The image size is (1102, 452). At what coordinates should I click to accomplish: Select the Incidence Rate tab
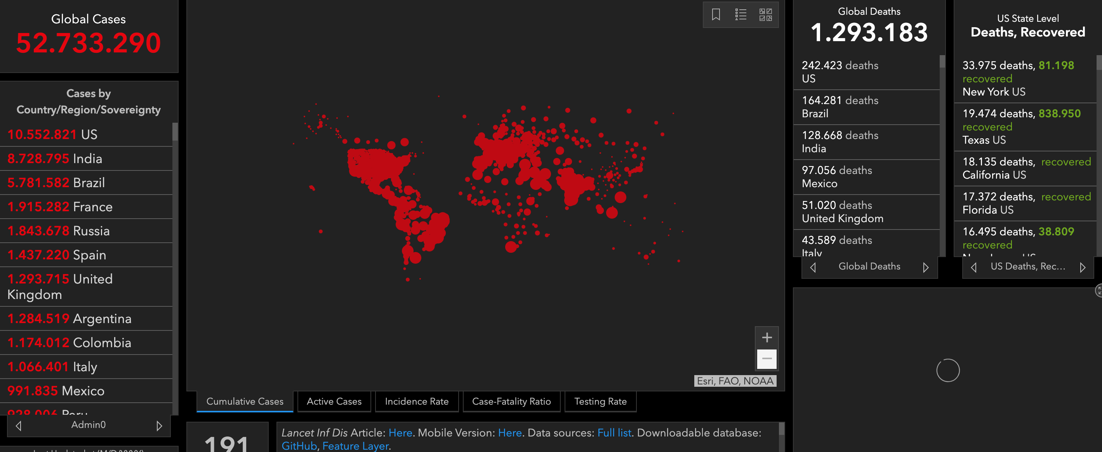tap(416, 402)
